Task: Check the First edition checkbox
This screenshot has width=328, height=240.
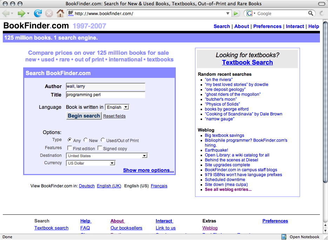Action: 70,148
